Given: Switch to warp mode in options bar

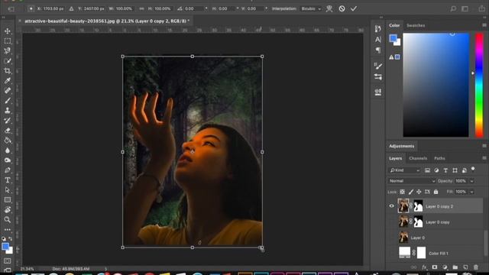Looking at the screenshot, I should (329, 8).
